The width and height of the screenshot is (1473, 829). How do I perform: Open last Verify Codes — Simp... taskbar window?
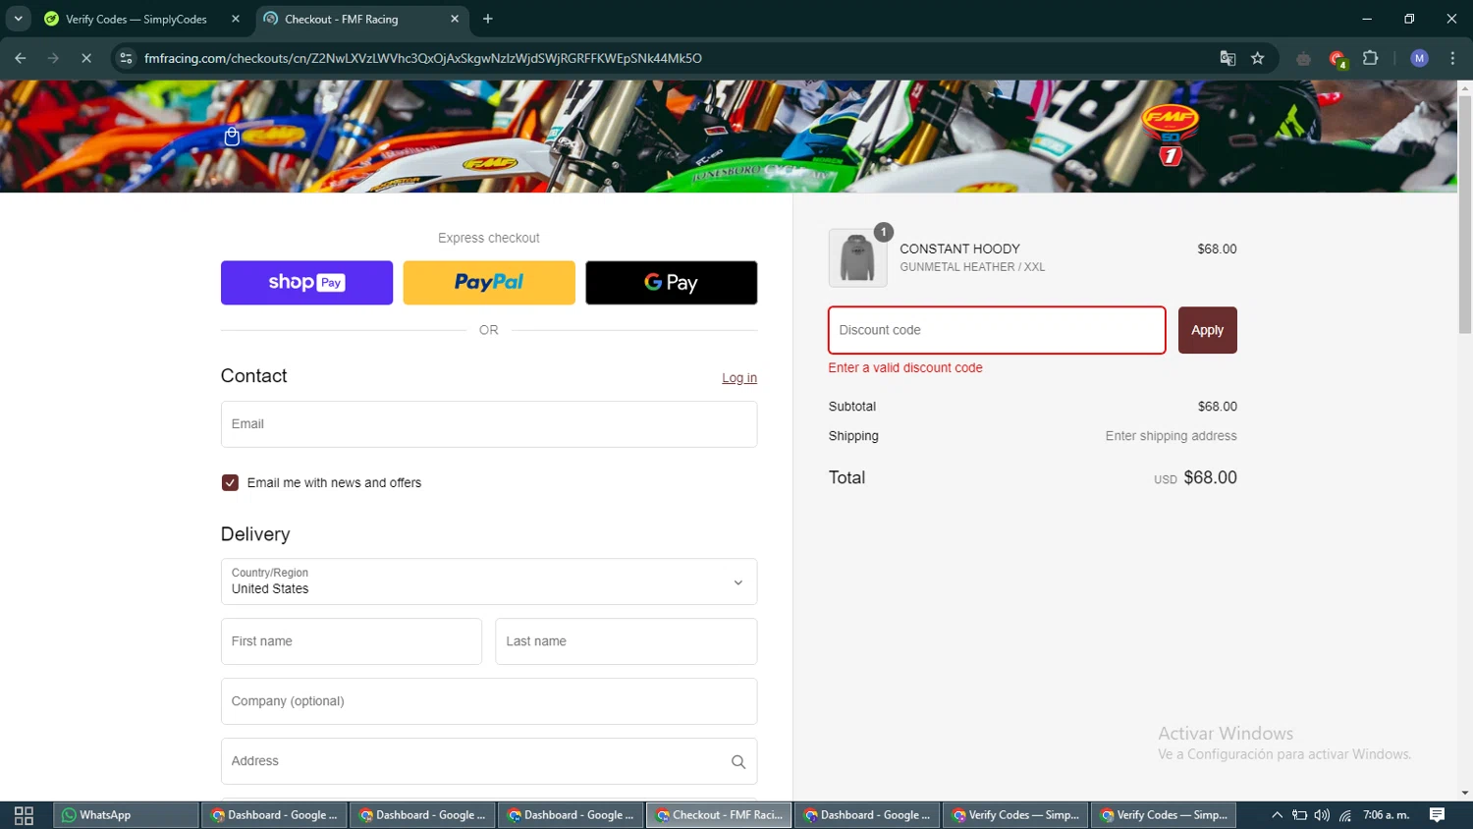click(x=1163, y=815)
